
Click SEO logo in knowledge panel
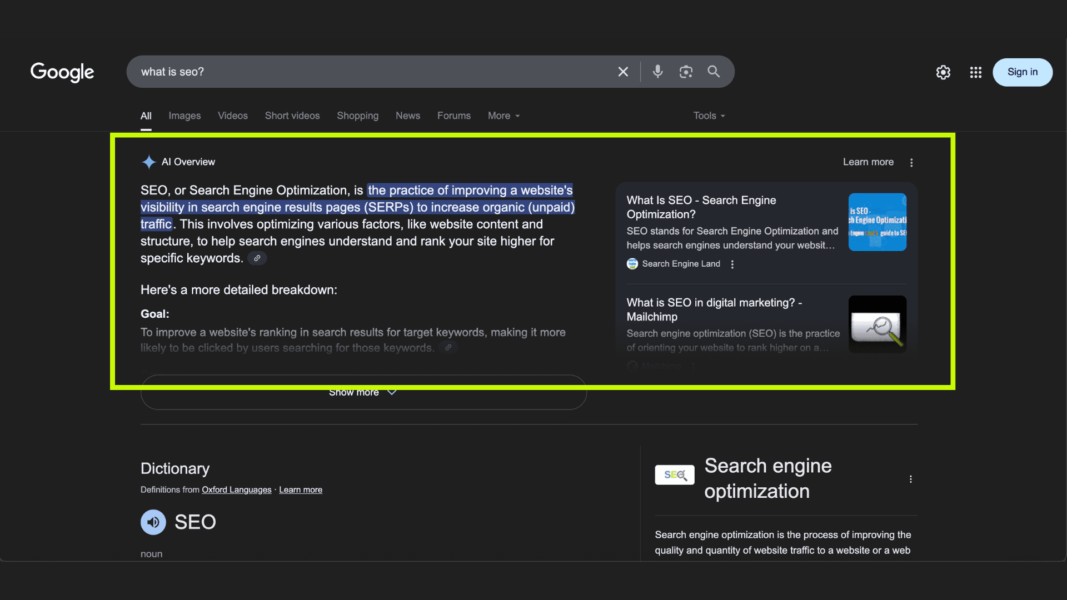coord(675,475)
